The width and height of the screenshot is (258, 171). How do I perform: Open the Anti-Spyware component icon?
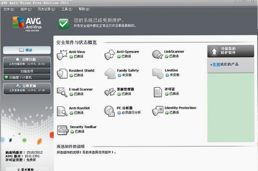pyautogui.click(x=110, y=55)
